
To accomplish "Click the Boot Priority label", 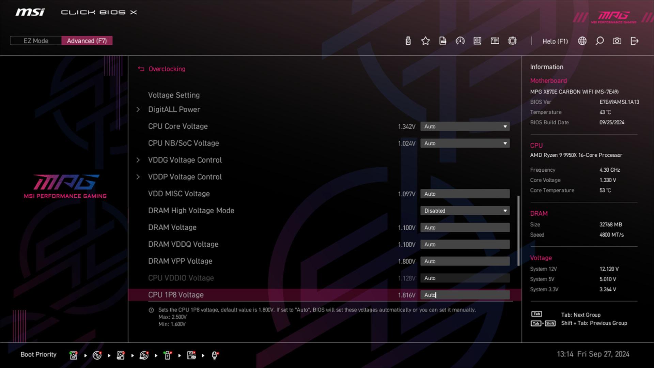I will (38, 354).
